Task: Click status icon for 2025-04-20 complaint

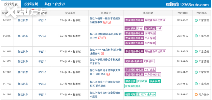Action: 196,84
